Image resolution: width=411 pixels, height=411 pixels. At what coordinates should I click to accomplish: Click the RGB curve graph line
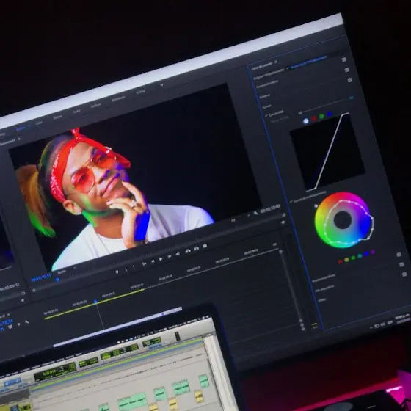coord(330,151)
